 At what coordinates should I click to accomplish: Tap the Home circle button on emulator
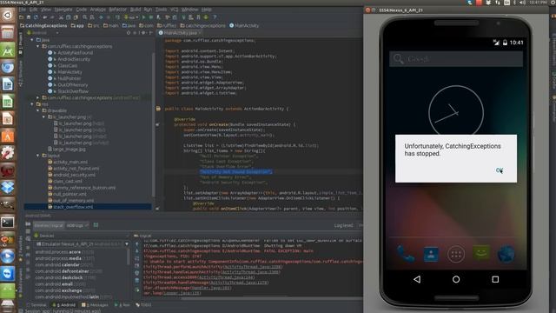click(x=456, y=279)
